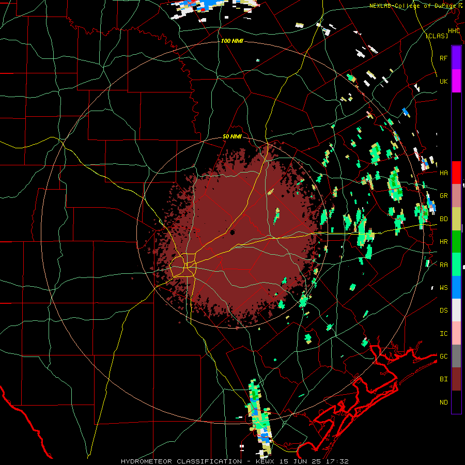465x465 pixels.
Task: Click the 50 NMI range ring label
Action: coord(232,137)
